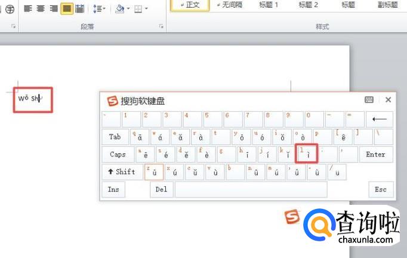407x258 pixels.
Task: Toggle the Shift key on the soft keyboard
Action: click(122, 172)
